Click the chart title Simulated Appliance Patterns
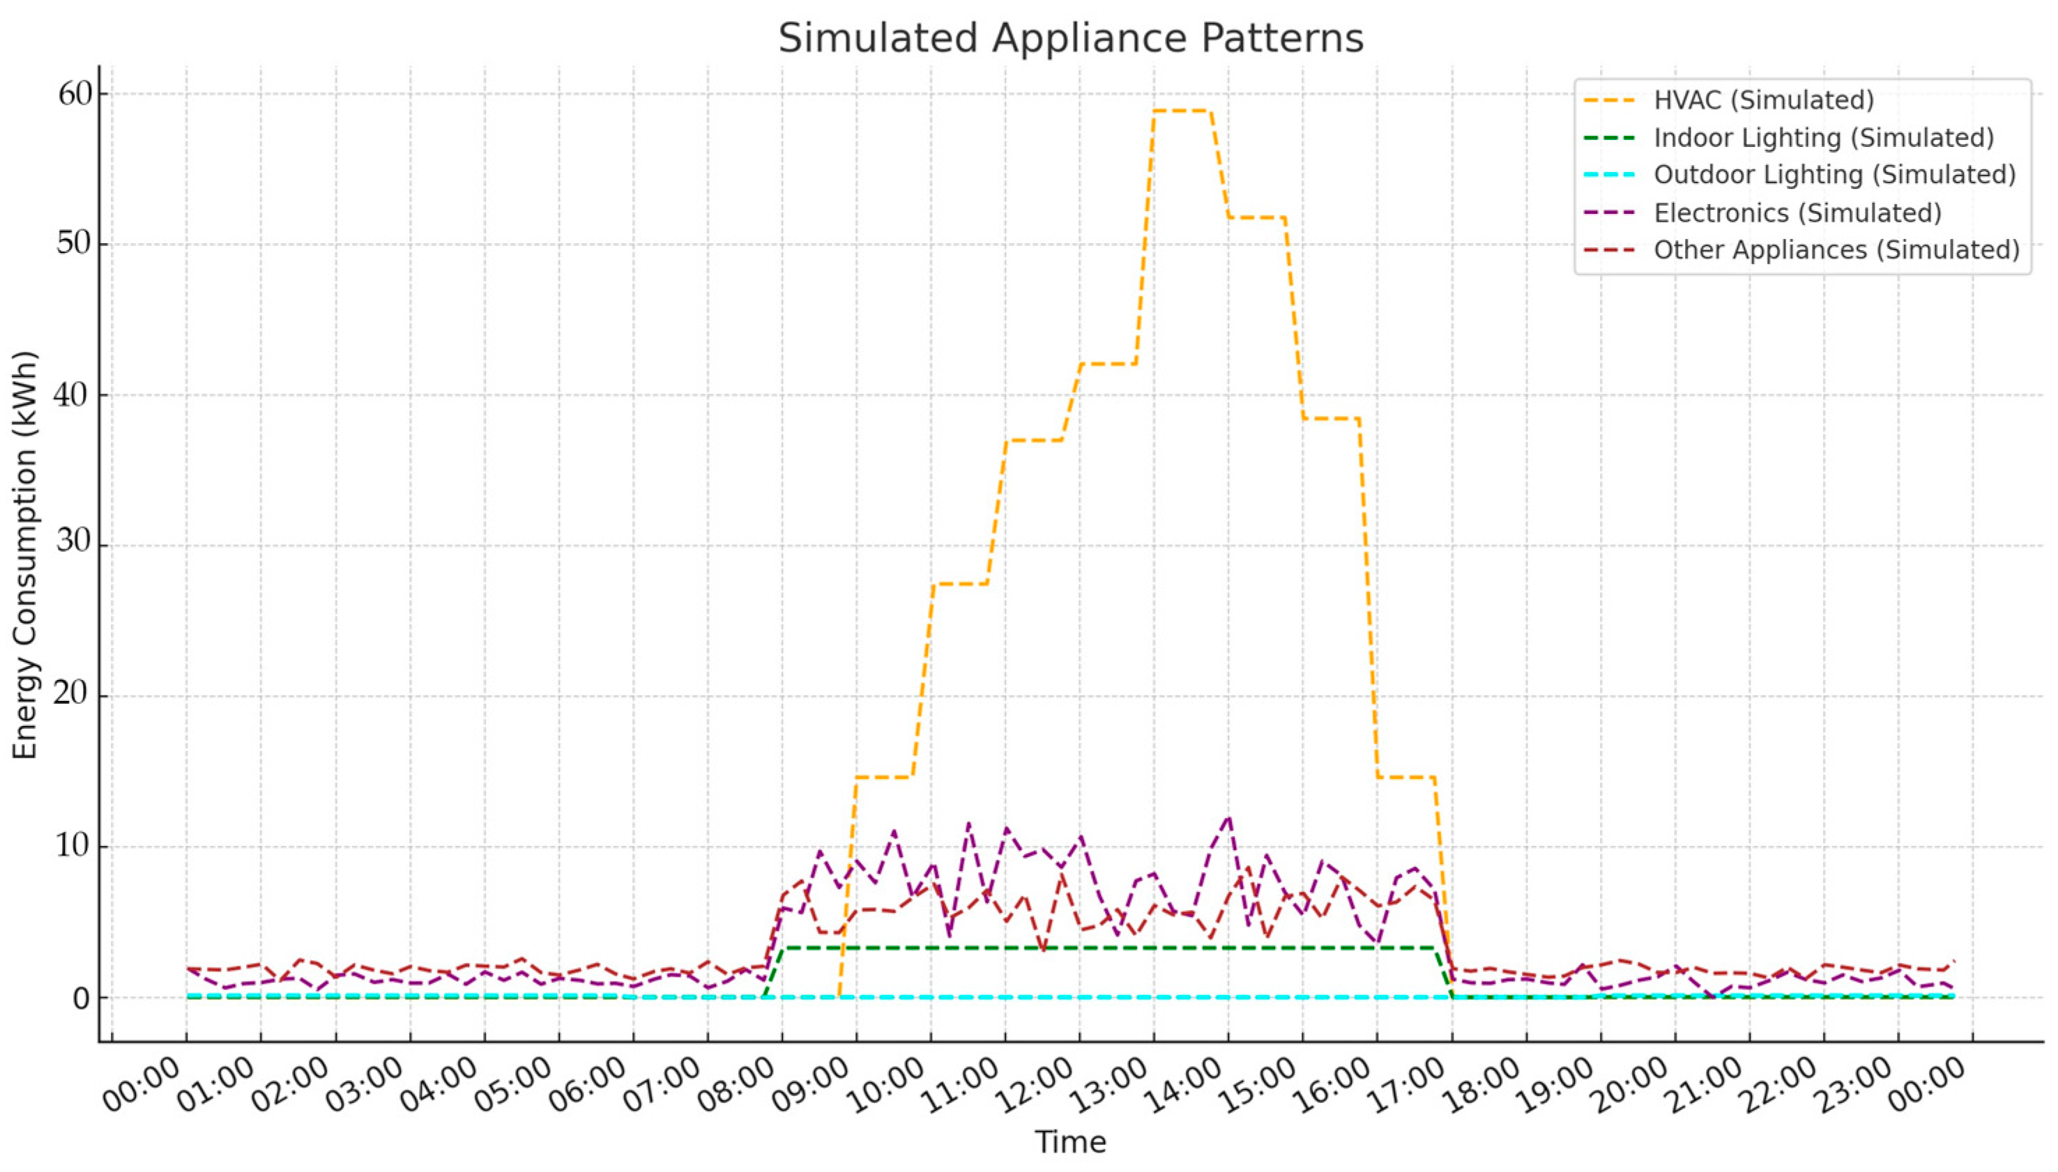This screenshot has height=1172, width=2058. click(1070, 38)
